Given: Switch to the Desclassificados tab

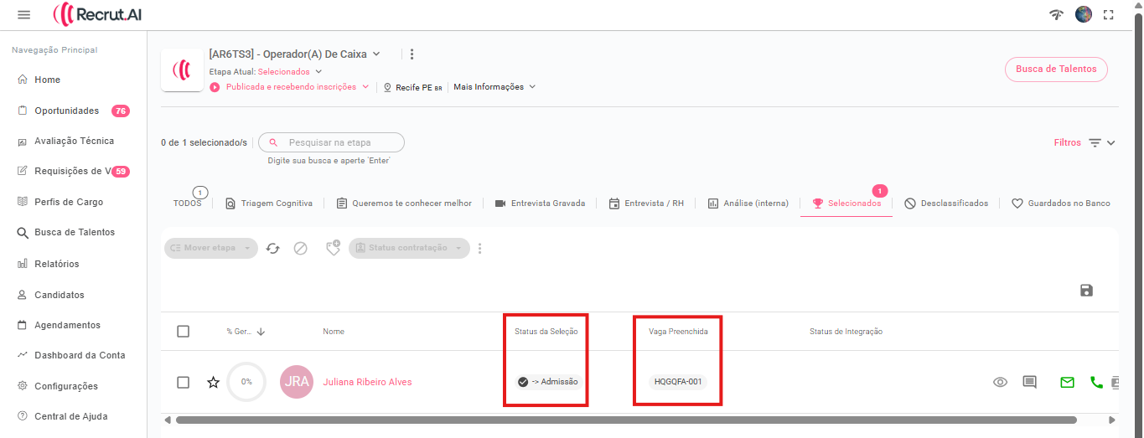Looking at the screenshot, I should [946, 204].
